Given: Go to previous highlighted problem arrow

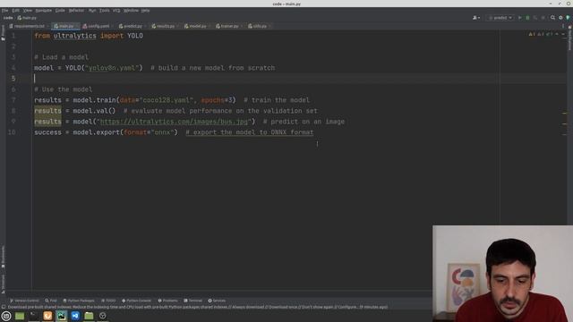Looking at the screenshot, I should [557, 34].
